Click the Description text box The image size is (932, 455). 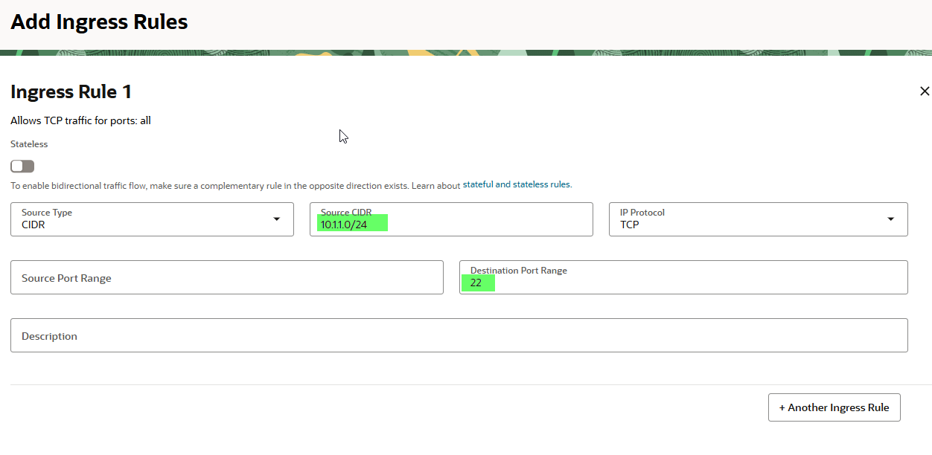click(x=459, y=335)
